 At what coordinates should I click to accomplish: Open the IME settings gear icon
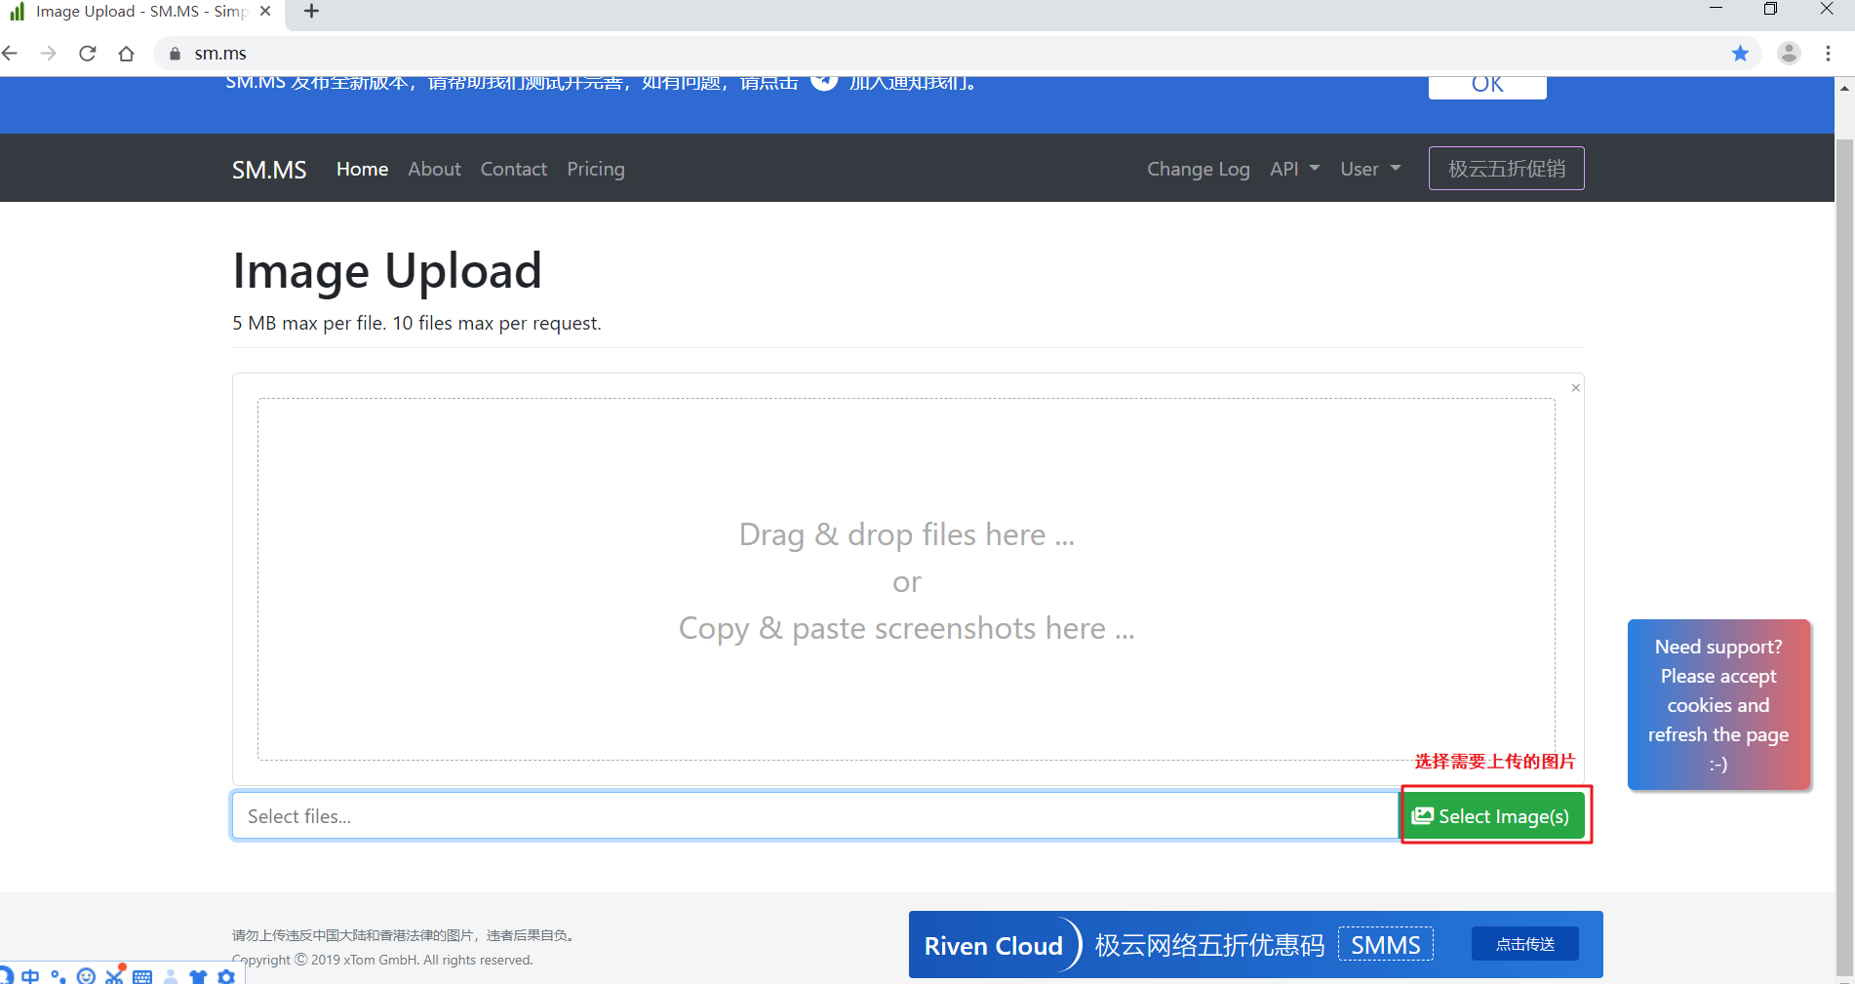pyautogui.click(x=226, y=976)
